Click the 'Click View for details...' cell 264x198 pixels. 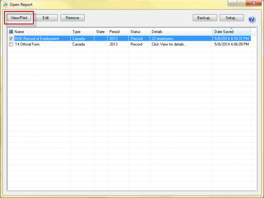pos(169,44)
